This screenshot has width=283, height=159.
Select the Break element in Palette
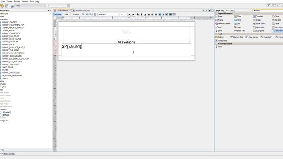[x=219, y=16]
